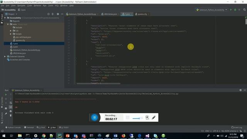Viewport: 247px width, 139px height.
Task: Select Reports folder in project tree
Action: (x=16, y=21)
